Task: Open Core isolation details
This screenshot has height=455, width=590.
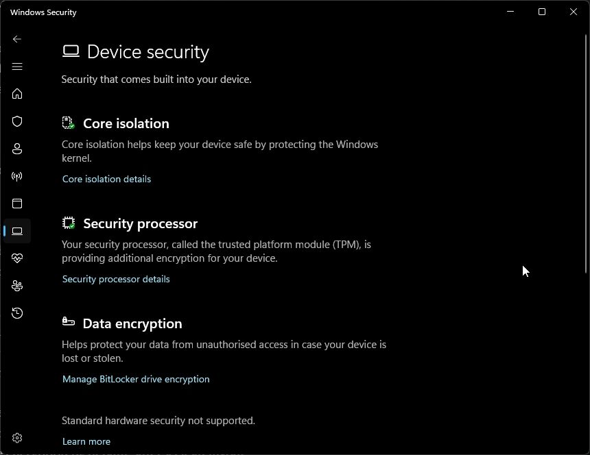Action: coord(106,179)
